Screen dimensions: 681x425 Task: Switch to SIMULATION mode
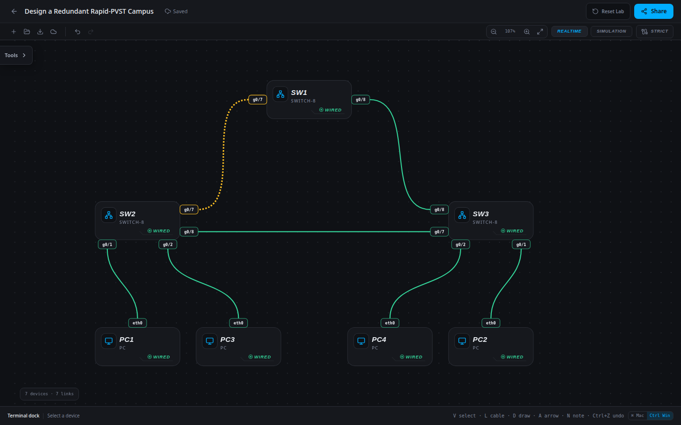pos(611,32)
